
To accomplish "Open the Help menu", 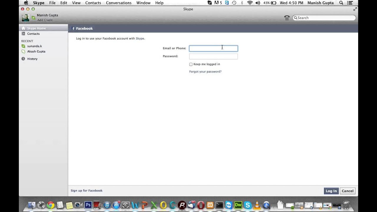I will point(159,3).
